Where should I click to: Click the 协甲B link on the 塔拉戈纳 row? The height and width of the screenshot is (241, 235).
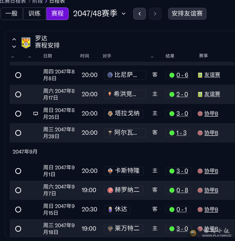click(211, 114)
